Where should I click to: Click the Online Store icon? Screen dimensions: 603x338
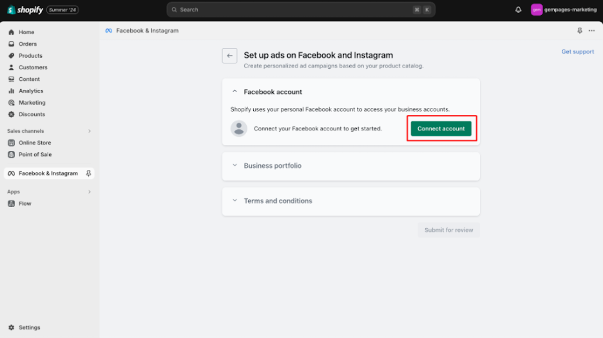(12, 143)
